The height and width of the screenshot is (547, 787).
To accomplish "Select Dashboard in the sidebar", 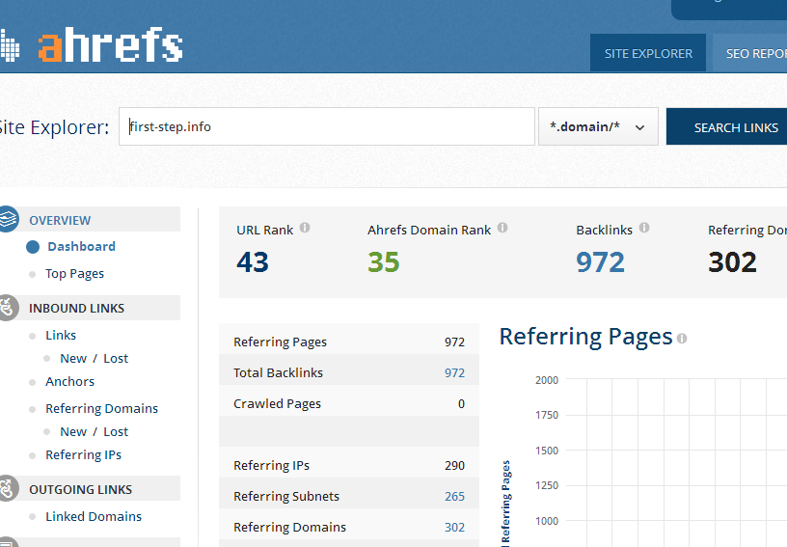I will click(81, 246).
